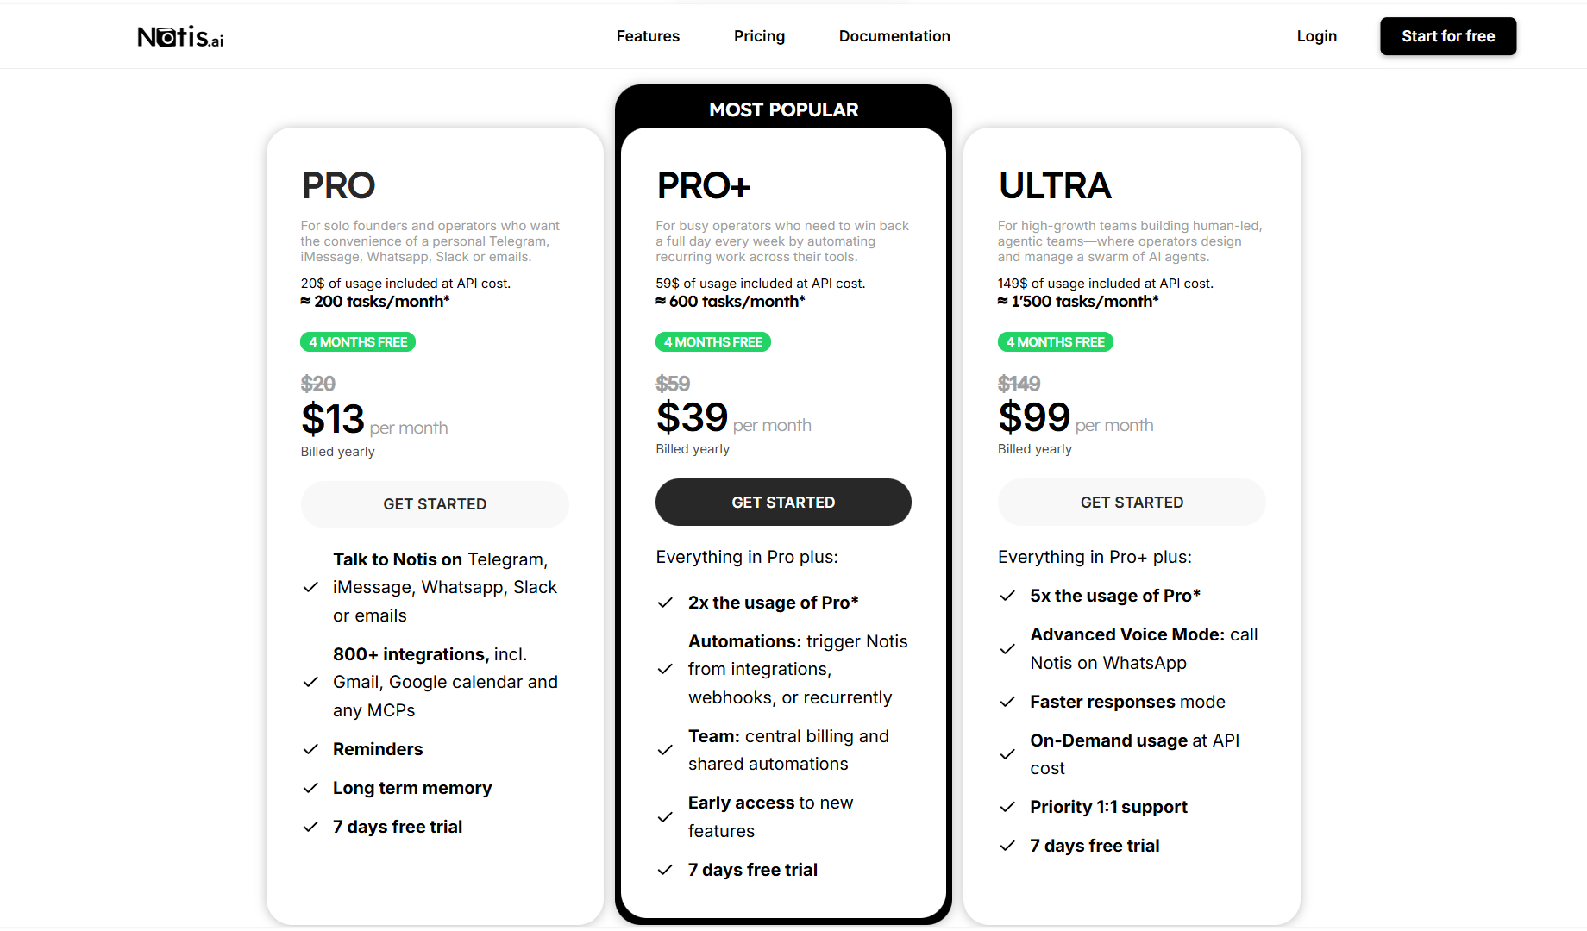
Task: Click checkmark beside Early access to new features
Action: (665, 817)
